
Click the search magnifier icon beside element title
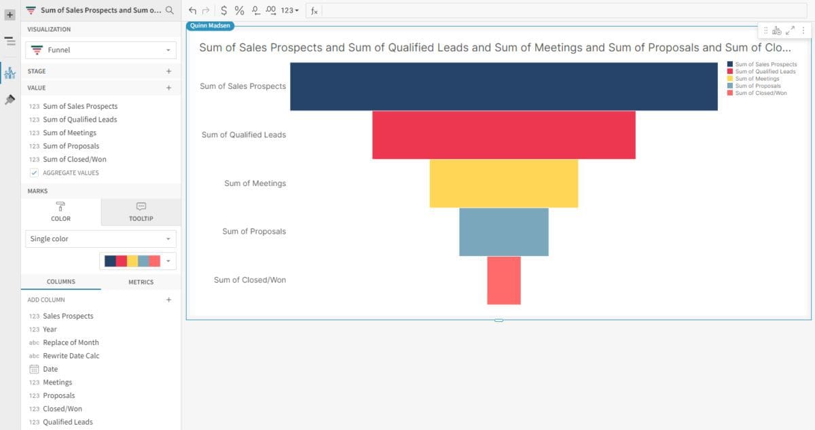click(x=170, y=10)
